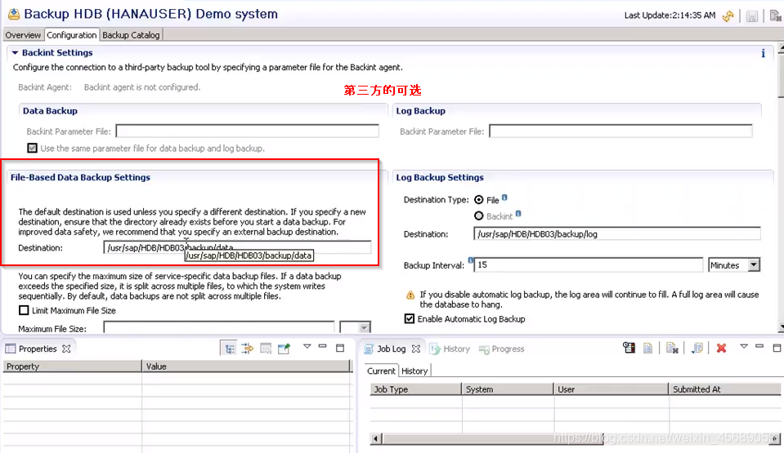
Task: Click the Maximum File Size input field
Action: point(218,328)
